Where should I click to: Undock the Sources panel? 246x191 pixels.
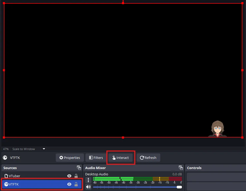pos(79,168)
